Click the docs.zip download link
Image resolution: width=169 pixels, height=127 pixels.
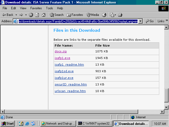[60, 51]
